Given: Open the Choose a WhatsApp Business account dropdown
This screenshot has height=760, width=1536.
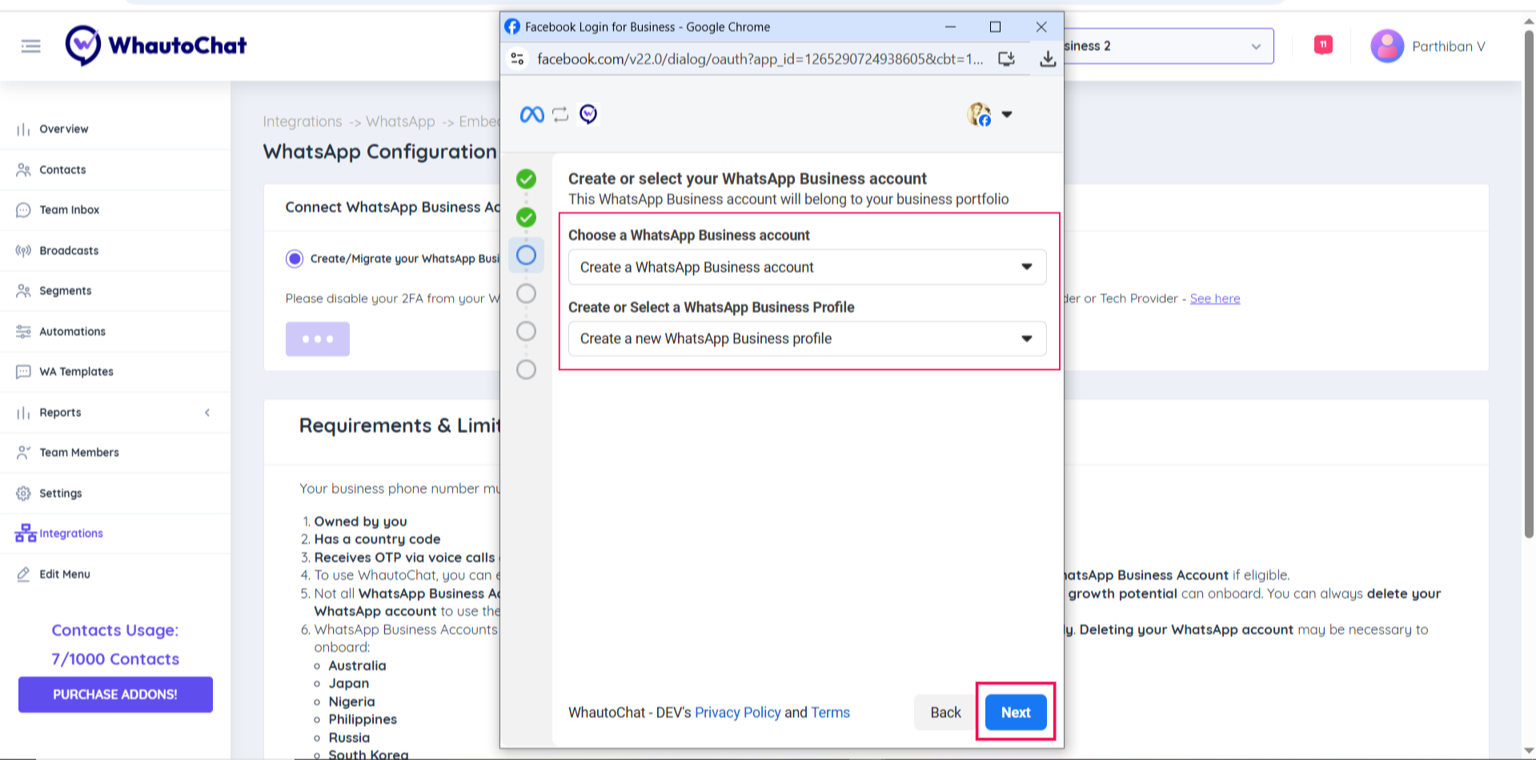Looking at the screenshot, I should coord(807,267).
